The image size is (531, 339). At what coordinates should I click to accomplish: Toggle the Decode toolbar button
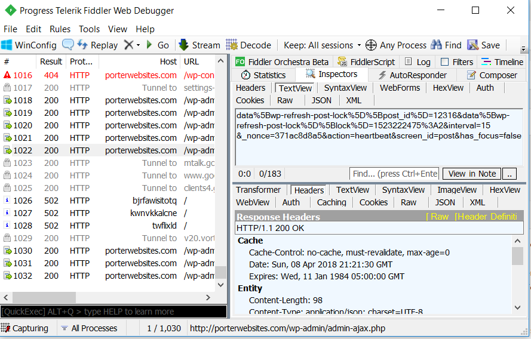click(x=248, y=45)
